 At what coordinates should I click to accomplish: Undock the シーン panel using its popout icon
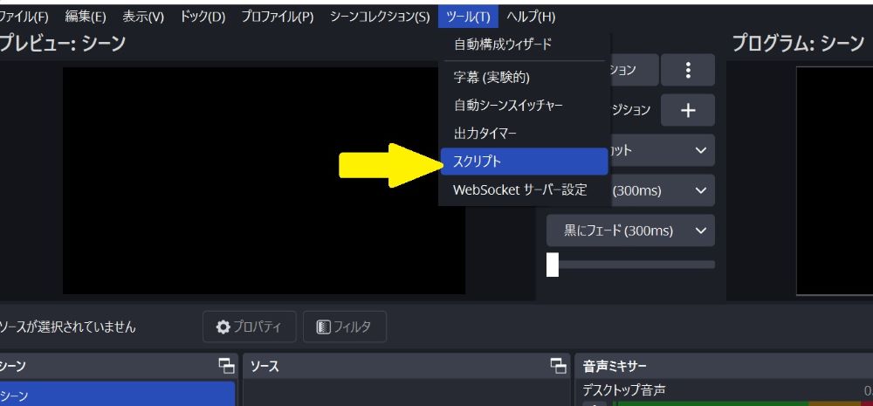[x=226, y=366]
